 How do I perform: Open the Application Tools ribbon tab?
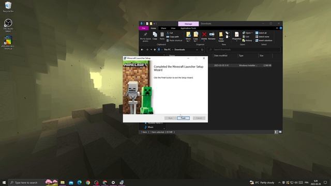point(188,28)
